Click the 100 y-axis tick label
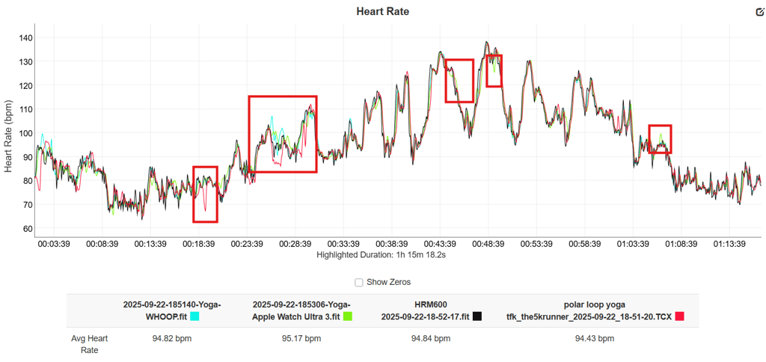The height and width of the screenshot is (362, 766). pyautogui.click(x=26, y=133)
